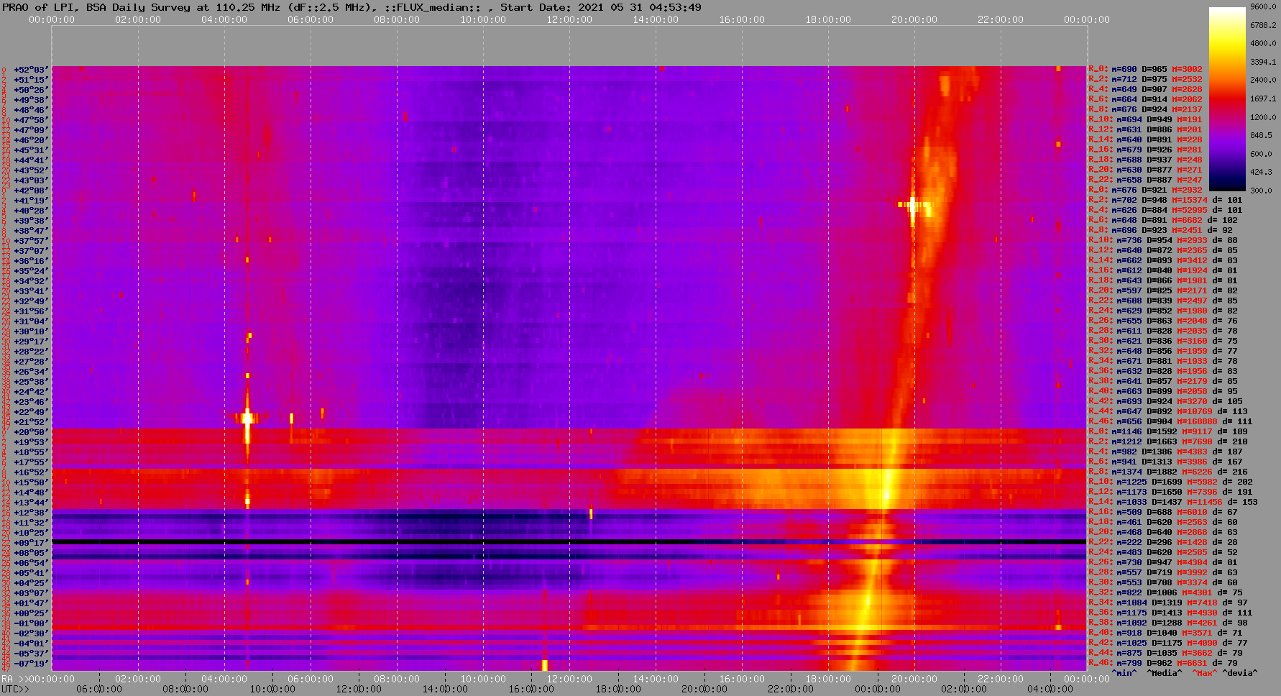This screenshot has width=1281, height=696.
Task: Click the stats row with M=3002
Action: click(1145, 70)
